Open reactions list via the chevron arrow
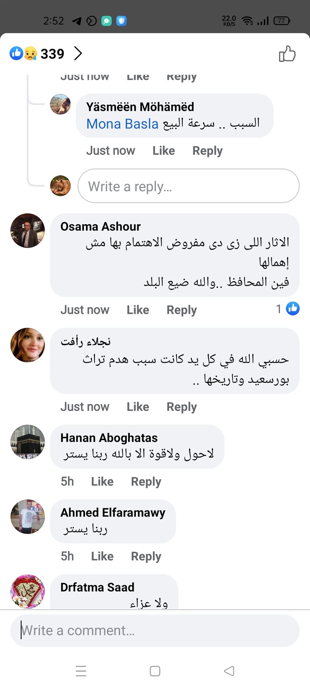The image size is (310, 690). pos(78,54)
